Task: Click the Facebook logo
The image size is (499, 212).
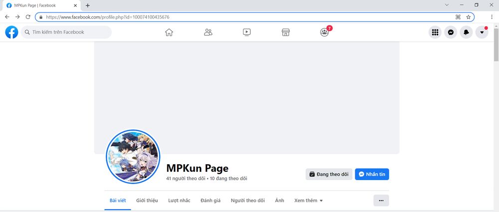Action: point(11,32)
